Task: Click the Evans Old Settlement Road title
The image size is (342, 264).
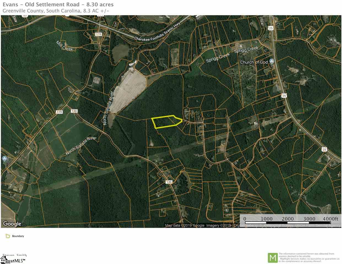Action: click(58, 4)
